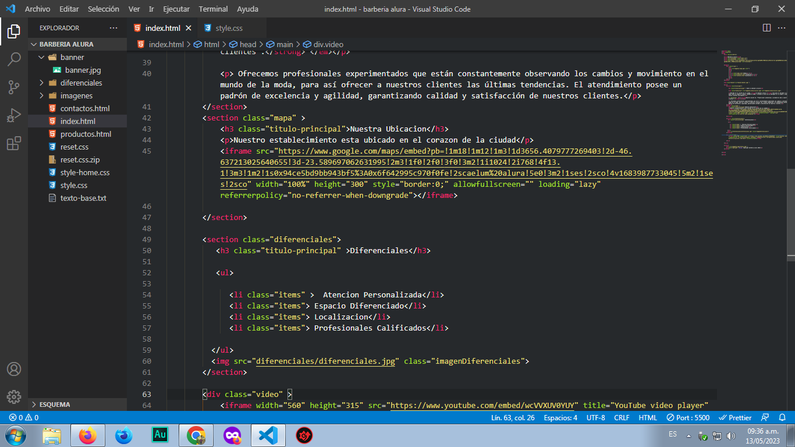
Task: Open the html breadcrumb dropdown
Action: [207, 44]
